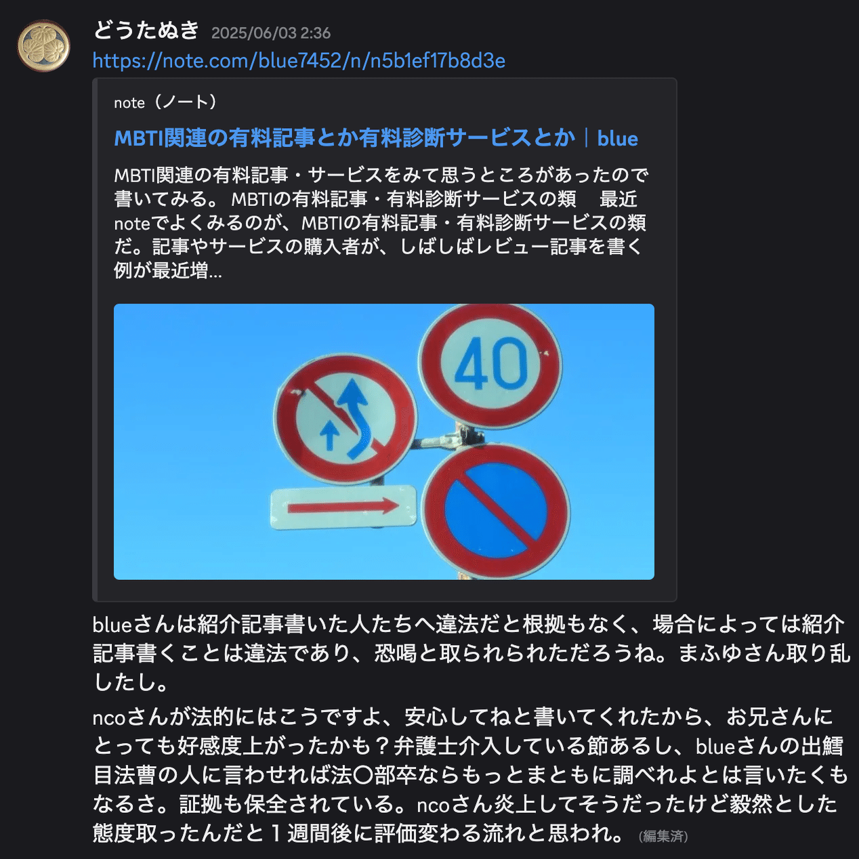Click the note(ノート) embed provider label
Viewport: 859px width, 859px height.
coord(165,102)
